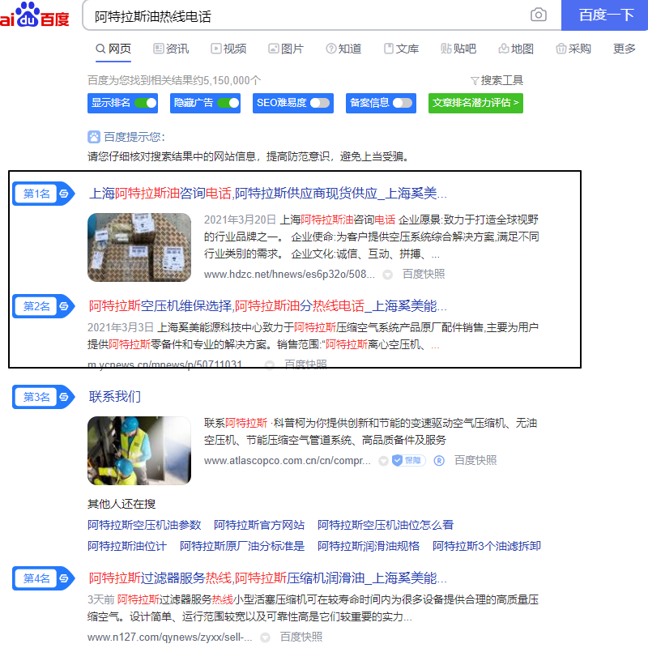Screen dimensions: 648x648
Task: Expand the 更多 menu
Action: tap(624, 49)
